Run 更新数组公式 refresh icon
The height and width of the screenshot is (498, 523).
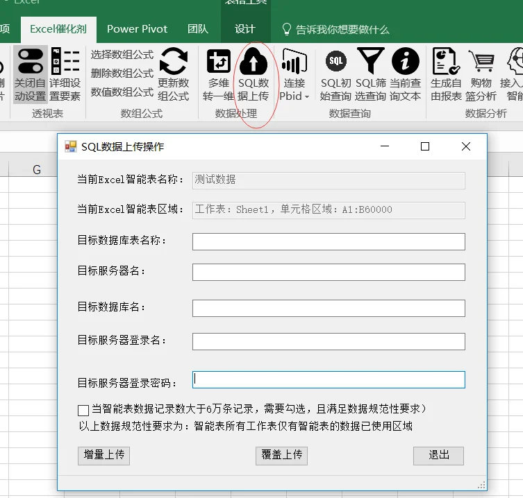(173, 75)
